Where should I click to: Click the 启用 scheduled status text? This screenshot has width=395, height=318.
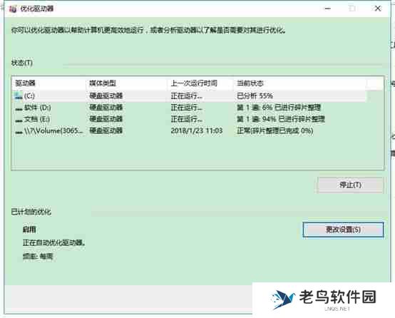click(29, 230)
